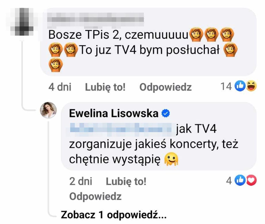Click the 4 dni timestamp
This screenshot has width=265, height=224.
point(60,87)
